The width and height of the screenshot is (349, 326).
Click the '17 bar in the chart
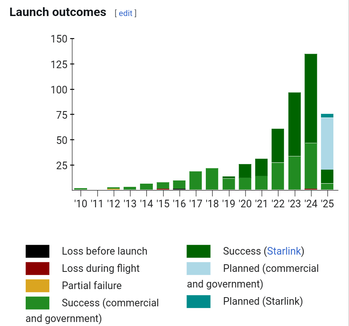(196, 180)
